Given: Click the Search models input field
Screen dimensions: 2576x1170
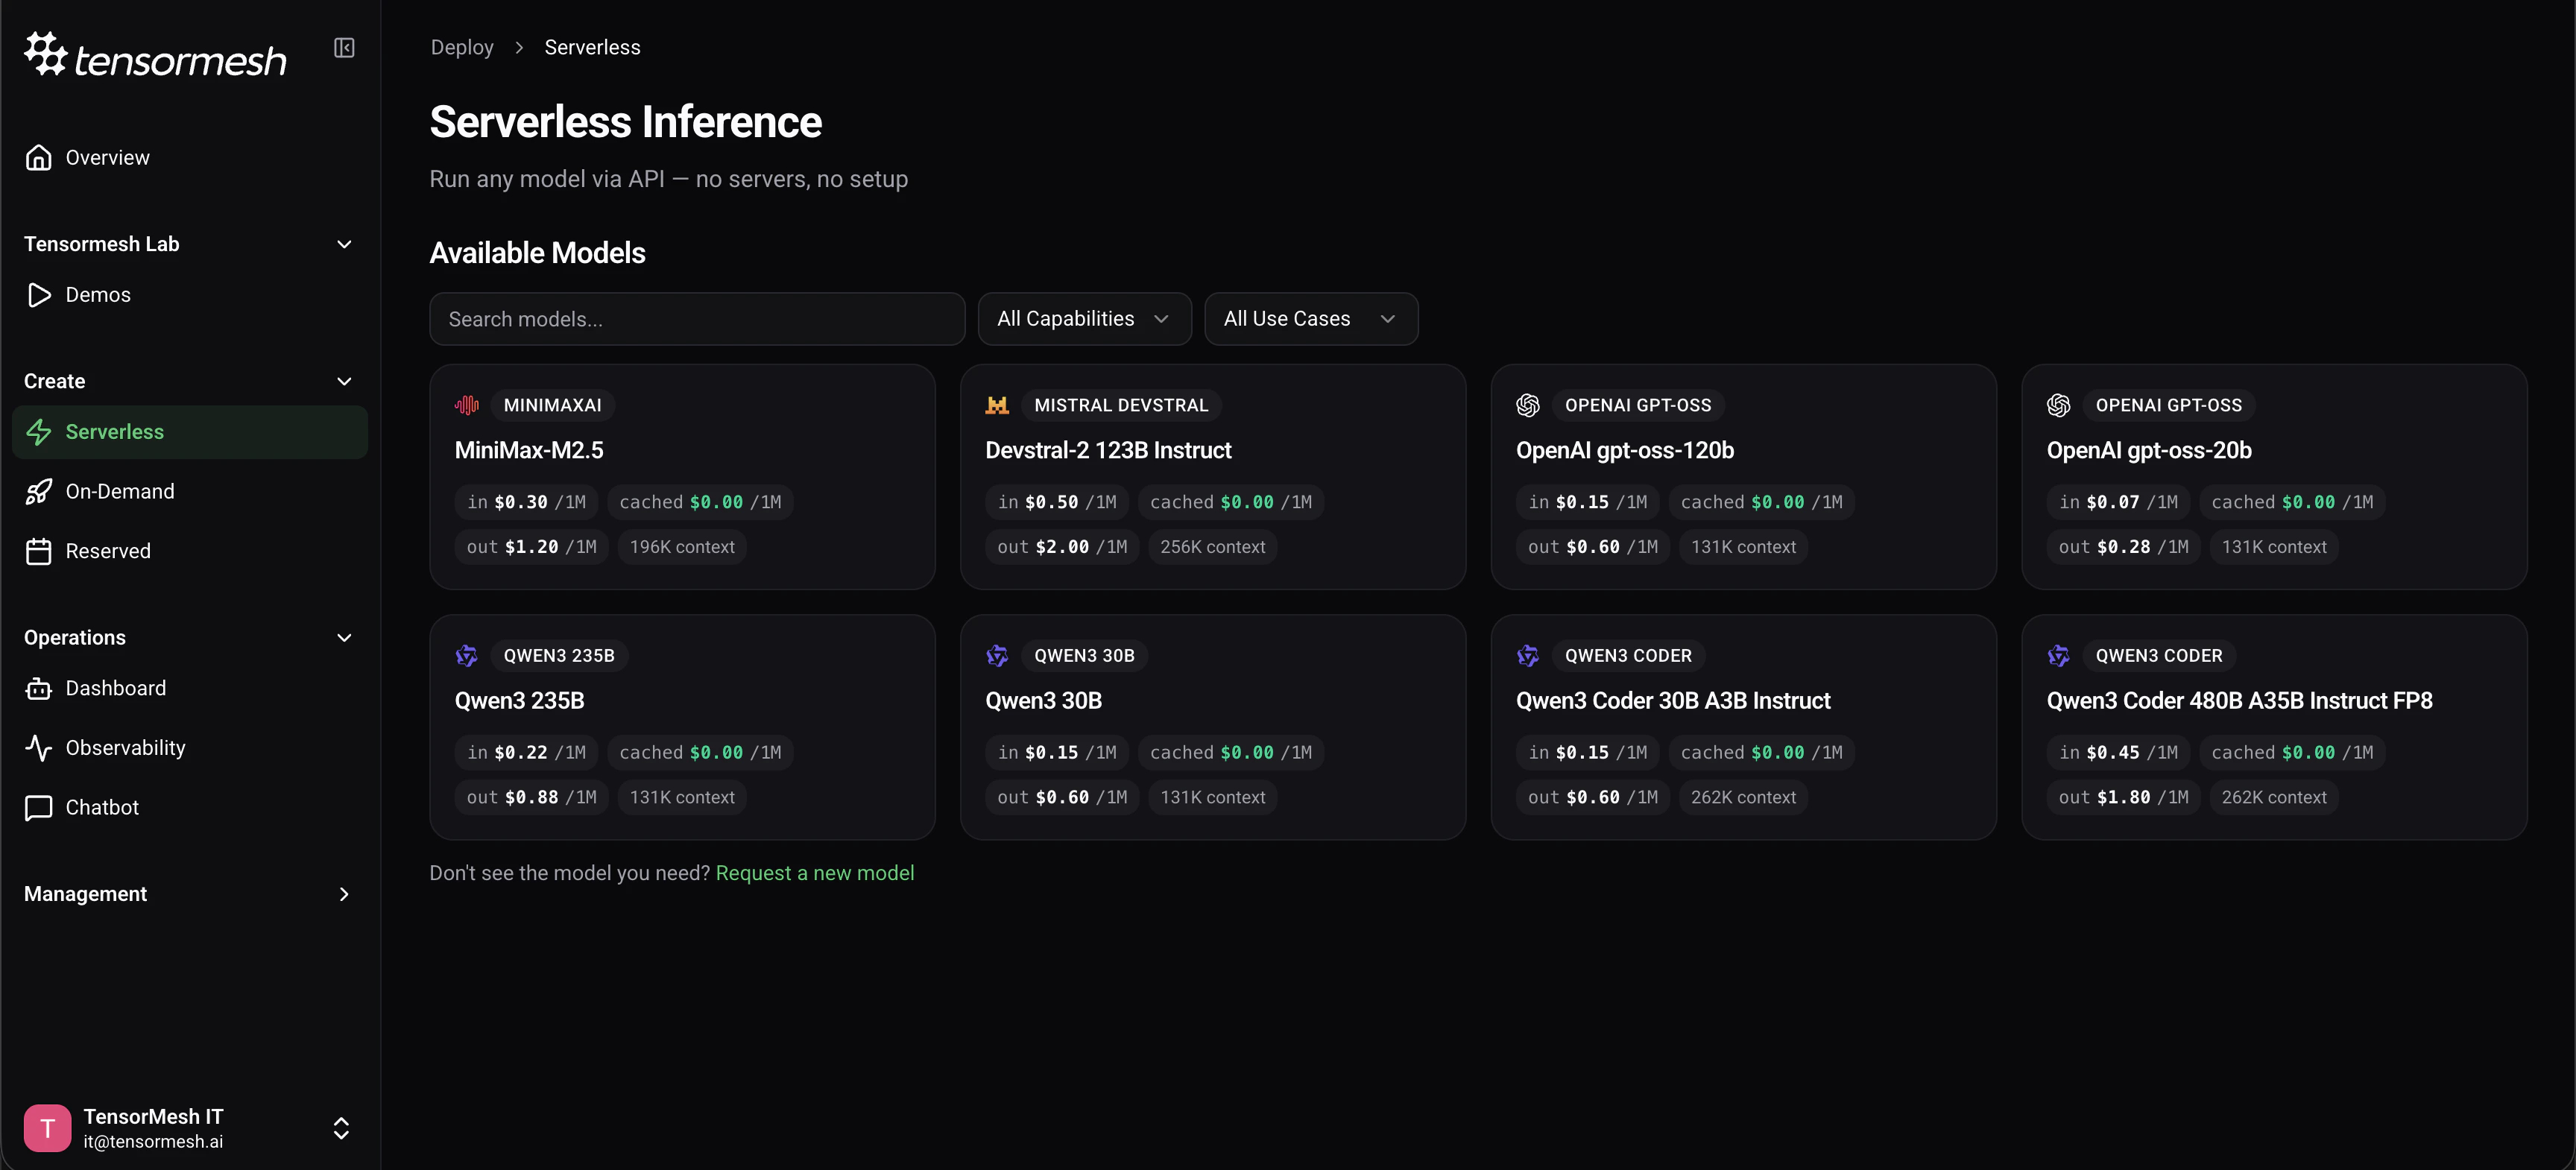Looking at the screenshot, I should (697, 318).
